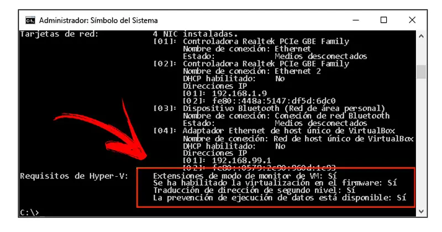This screenshot has width=442, height=232.
Task: Click the scrollbar down arrow
Action: [x=421, y=211]
